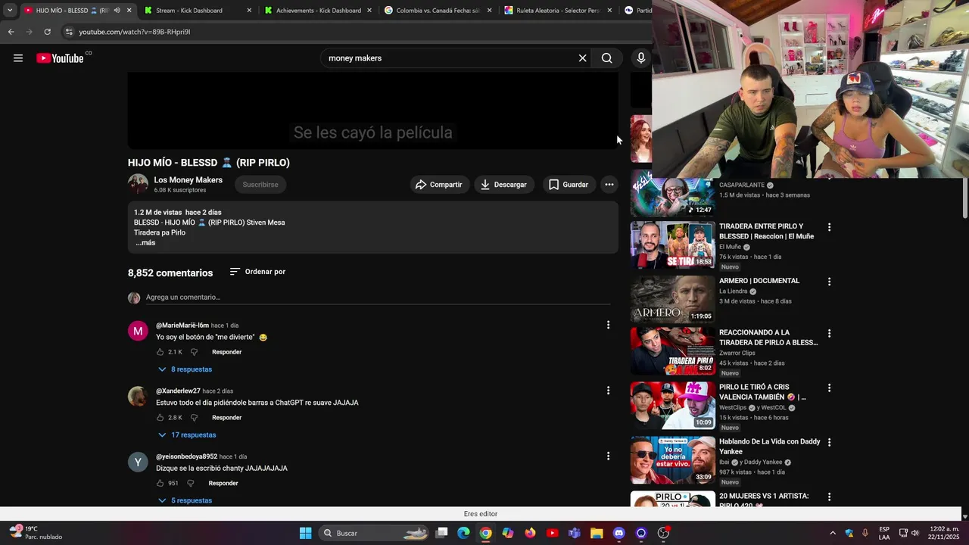The width and height of the screenshot is (969, 545).
Task: Open options for Daddy Yankee video
Action: 829,443
